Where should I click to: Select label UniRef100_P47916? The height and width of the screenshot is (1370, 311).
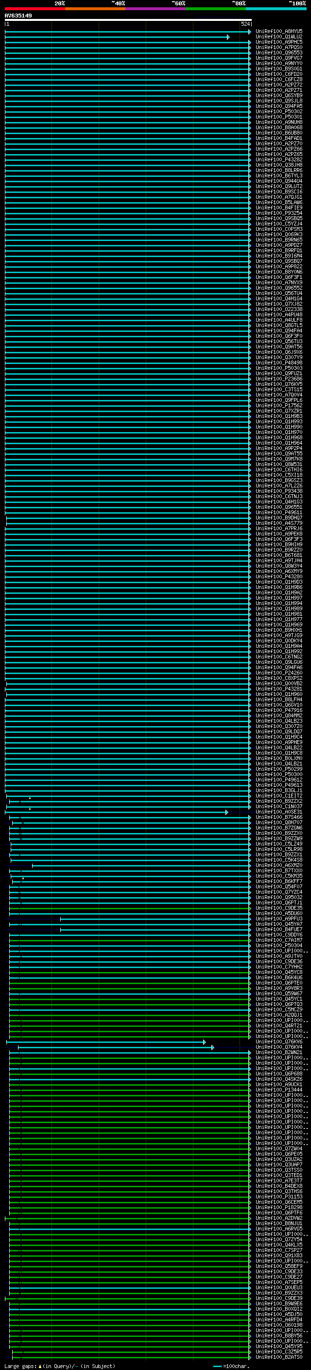[x=279, y=710]
